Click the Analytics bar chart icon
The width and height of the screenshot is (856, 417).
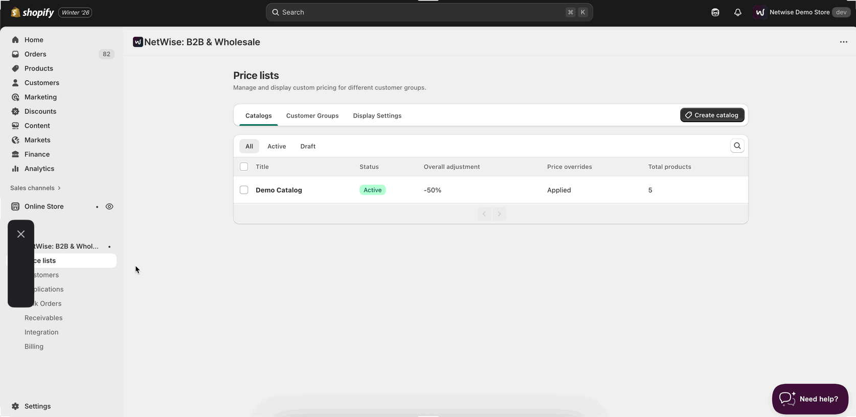pyautogui.click(x=15, y=169)
